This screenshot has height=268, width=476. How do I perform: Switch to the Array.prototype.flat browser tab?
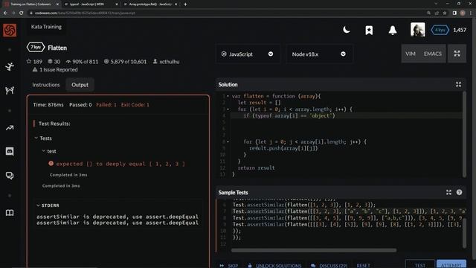click(x=150, y=4)
